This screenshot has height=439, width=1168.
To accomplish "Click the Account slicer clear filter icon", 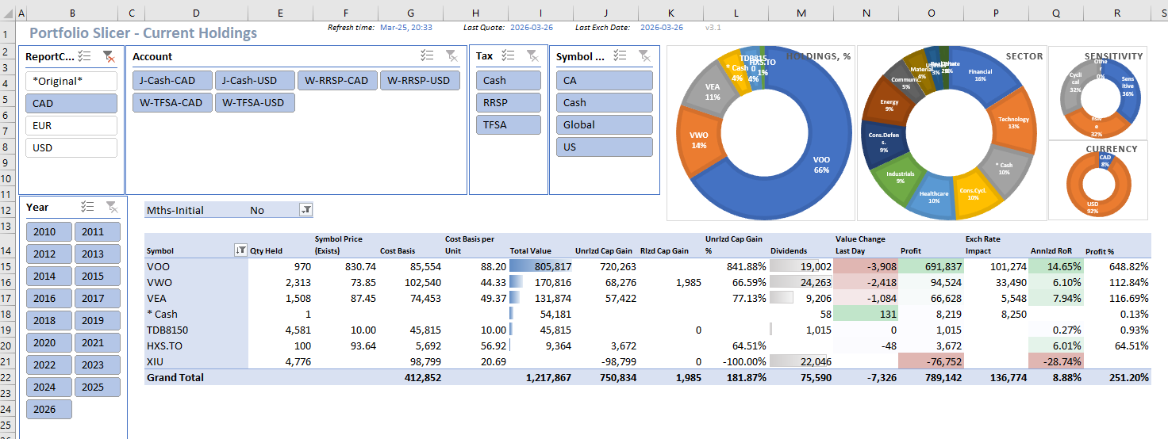I will 451,55.
